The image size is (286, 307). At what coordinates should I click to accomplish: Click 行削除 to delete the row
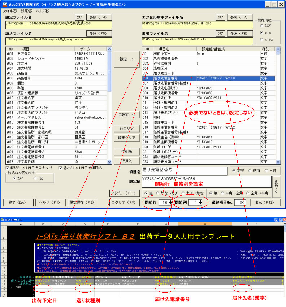click(x=126, y=151)
